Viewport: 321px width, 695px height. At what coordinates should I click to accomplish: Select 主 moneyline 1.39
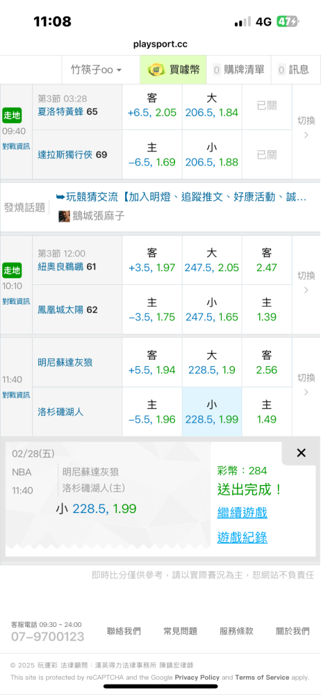click(x=267, y=309)
